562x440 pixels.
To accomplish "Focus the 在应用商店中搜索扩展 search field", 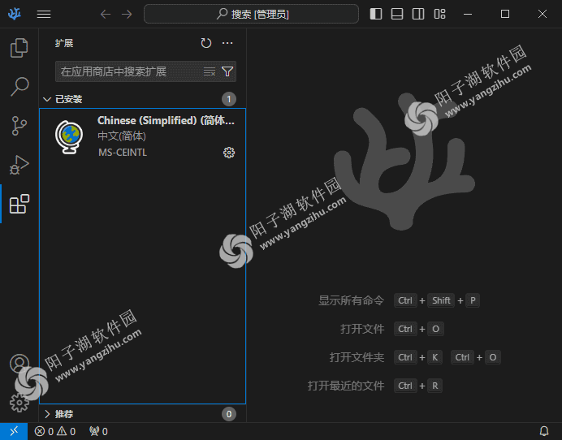I will coord(145,71).
